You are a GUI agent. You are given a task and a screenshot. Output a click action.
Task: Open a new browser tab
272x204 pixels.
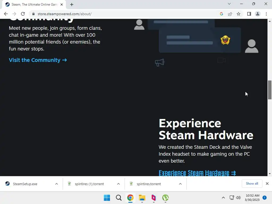72,5
